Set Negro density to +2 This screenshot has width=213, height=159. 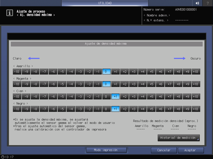pyautogui.click(x=124, y=109)
